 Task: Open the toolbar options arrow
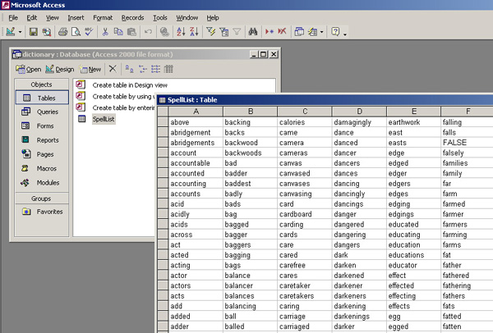(x=345, y=33)
